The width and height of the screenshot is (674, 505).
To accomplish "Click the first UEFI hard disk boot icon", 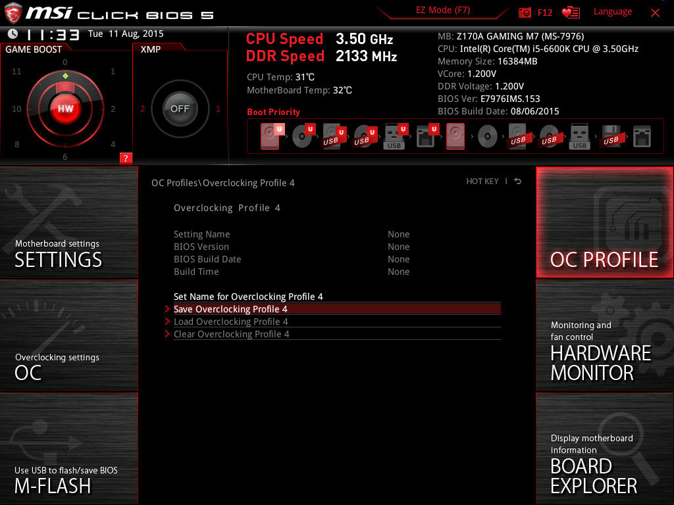I will 272,136.
